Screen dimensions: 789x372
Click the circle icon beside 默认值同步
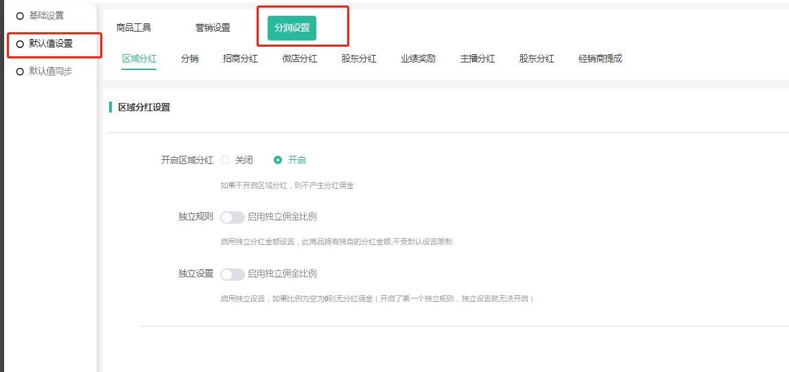coord(20,71)
